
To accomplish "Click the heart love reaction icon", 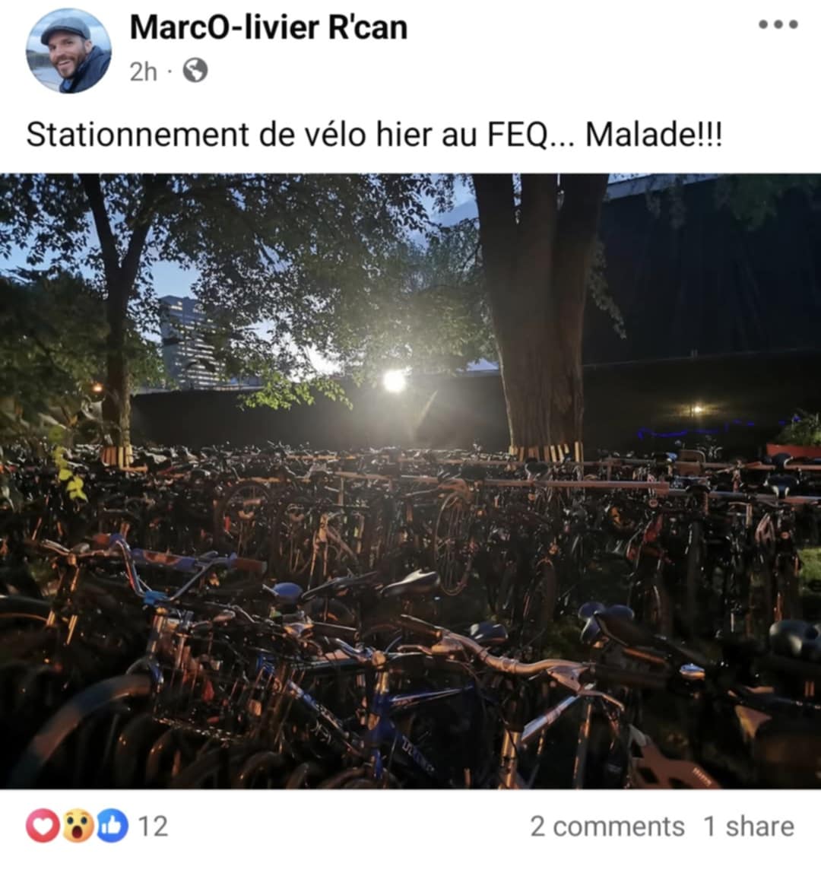I will coord(43,826).
